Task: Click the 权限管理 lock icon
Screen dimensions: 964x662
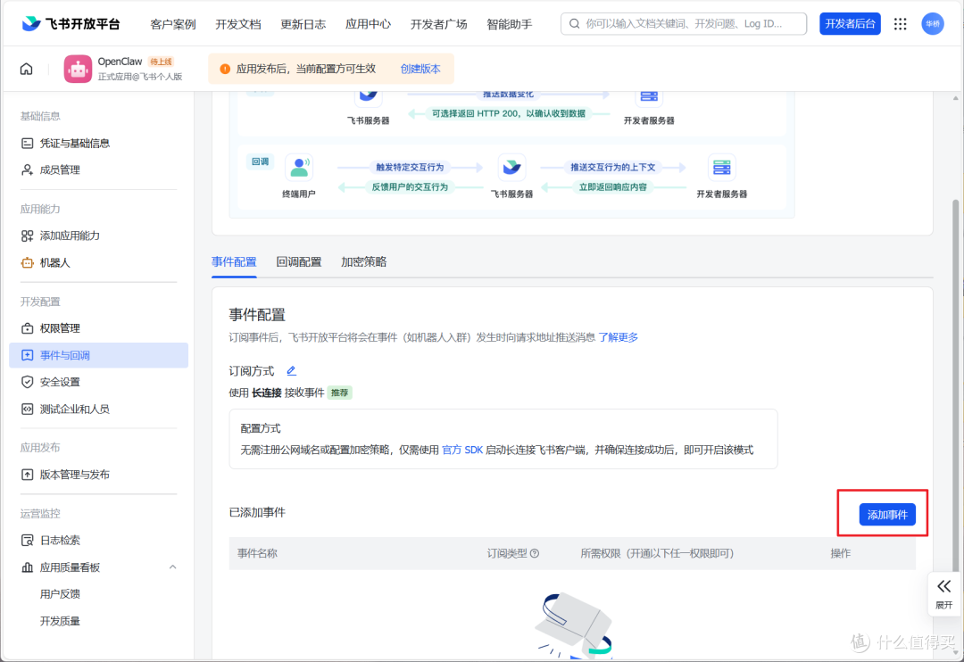Action: click(27, 328)
